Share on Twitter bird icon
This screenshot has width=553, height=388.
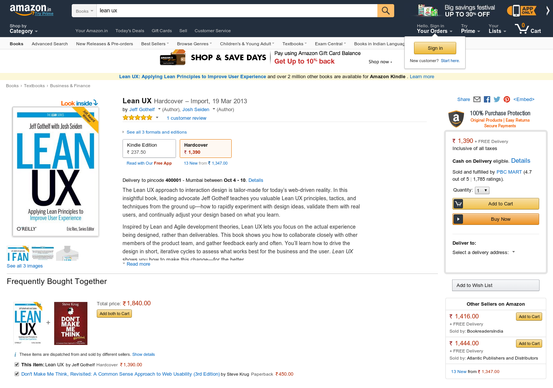[x=497, y=99]
